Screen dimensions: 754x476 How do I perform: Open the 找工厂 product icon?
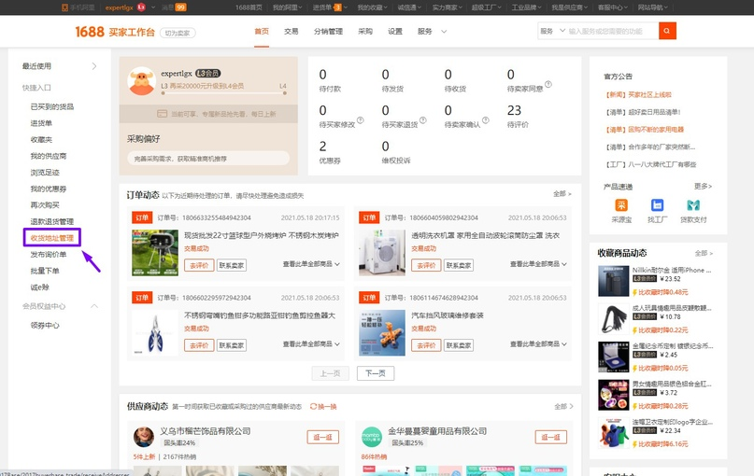(658, 205)
